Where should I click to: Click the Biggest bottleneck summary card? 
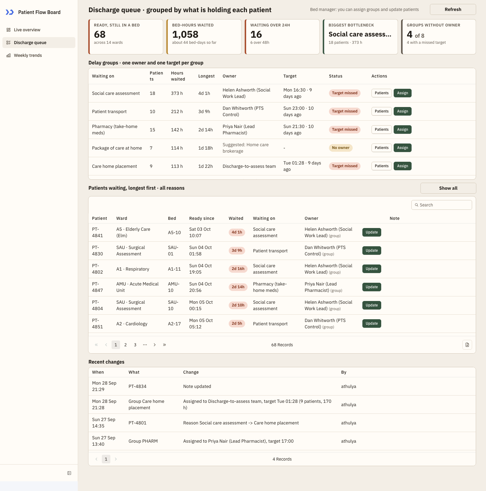pyautogui.click(x=360, y=37)
